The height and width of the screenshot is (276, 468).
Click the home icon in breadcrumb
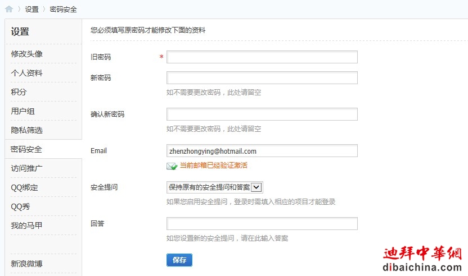click(9, 9)
